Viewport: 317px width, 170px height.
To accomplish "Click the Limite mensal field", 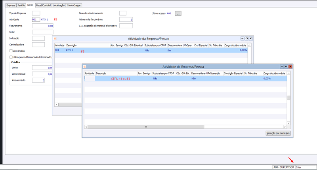I will click(42, 74).
